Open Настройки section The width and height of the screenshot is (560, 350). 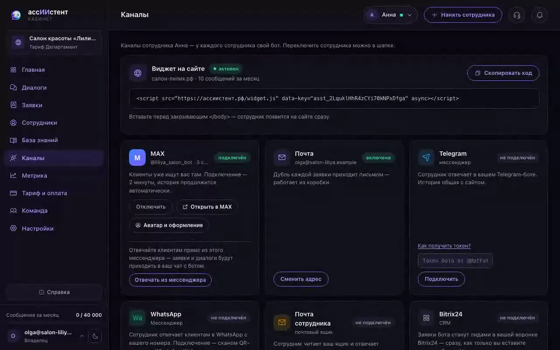coord(53,228)
